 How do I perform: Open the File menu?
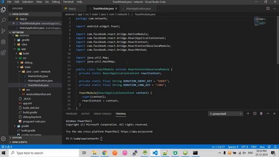click(x=9, y=2)
